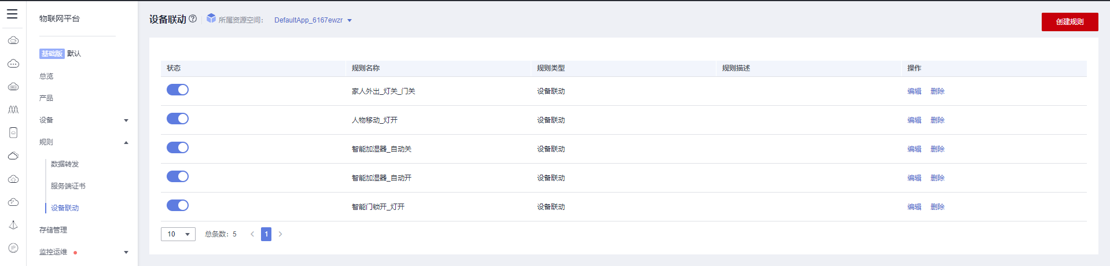The height and width of the screenshot is (266, 1110).
Task: Disable the 家人外出_灯关_门关 rule switch
Action: (178, 90)
